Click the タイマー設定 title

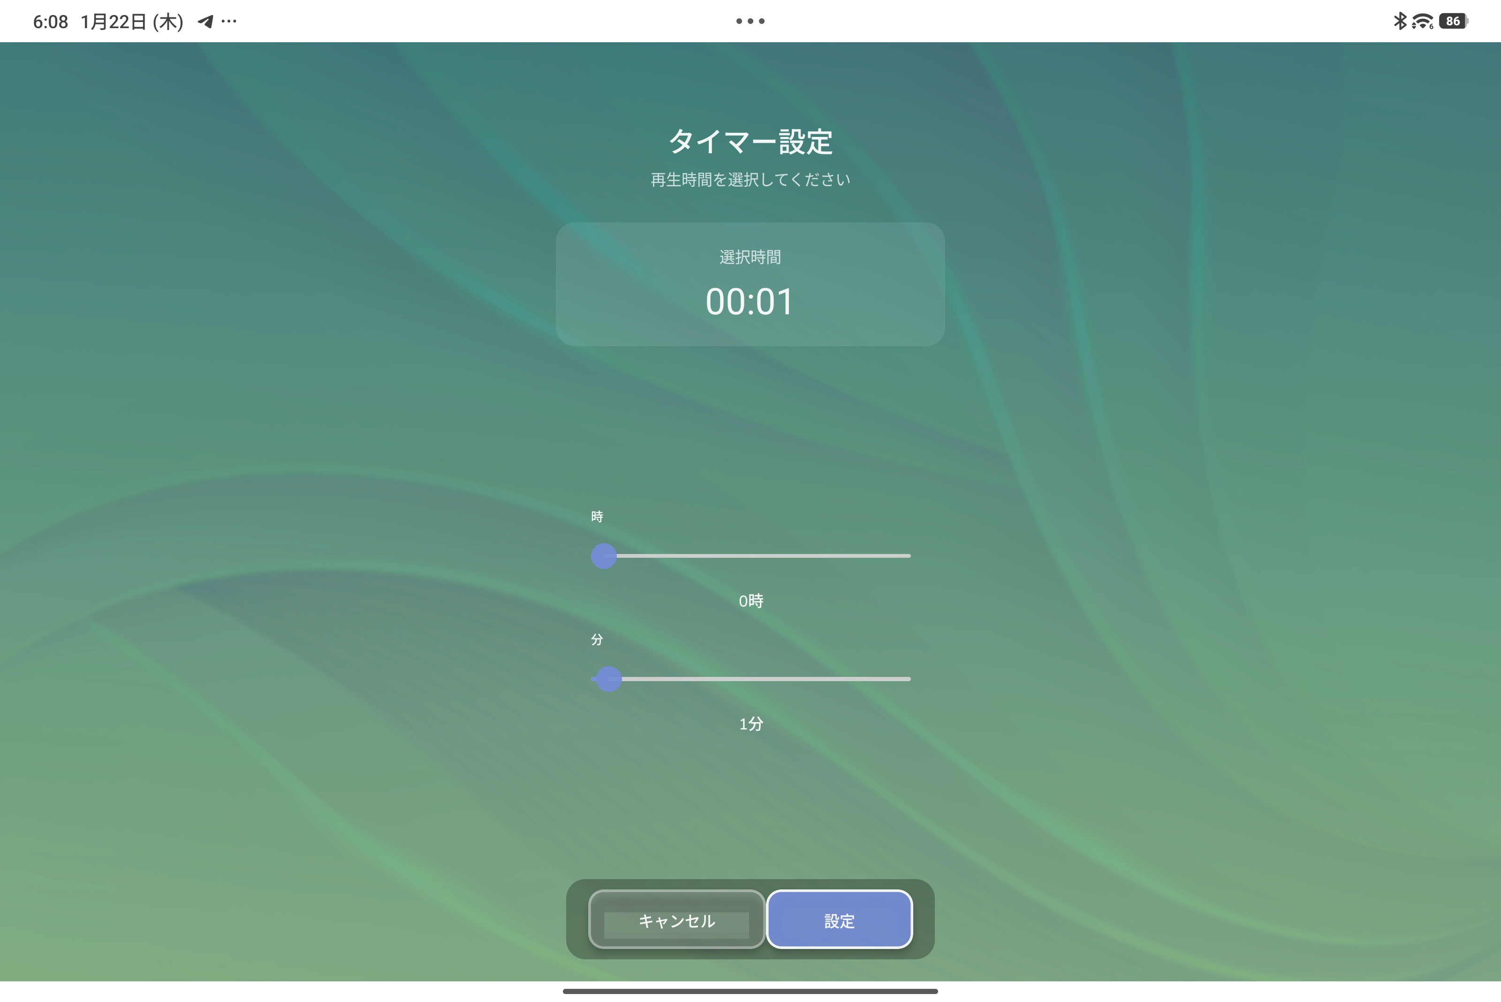[750, 141]
